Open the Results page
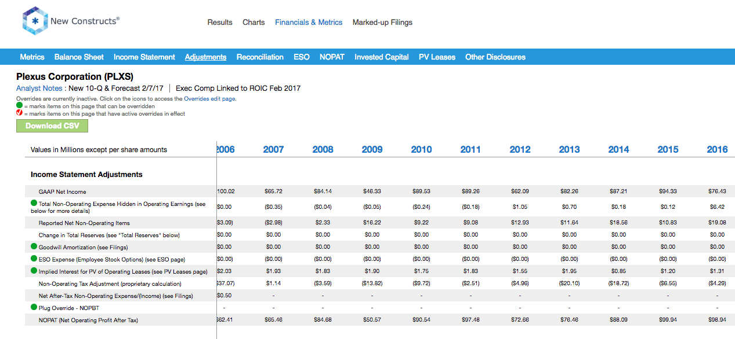This screenshot has width=735, height=339. (220, 23)
